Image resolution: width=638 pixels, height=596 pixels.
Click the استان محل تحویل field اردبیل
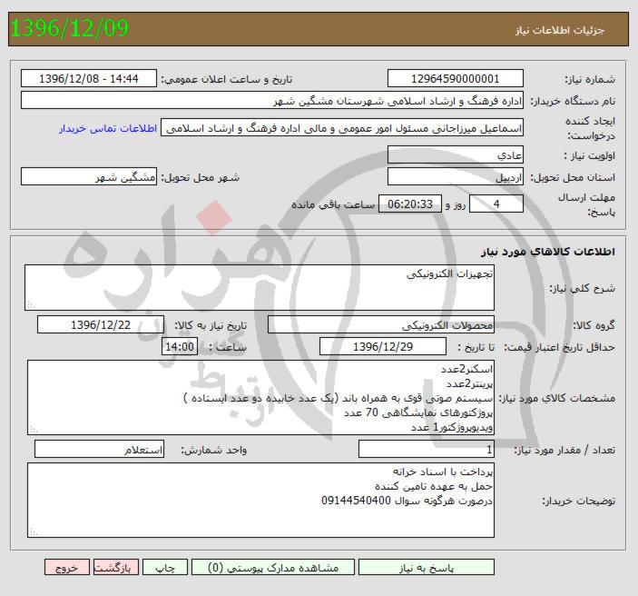456,177
